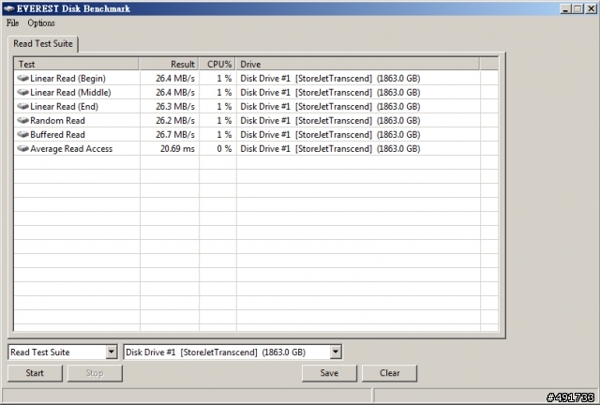Click the 26.3 MB/s result value
Image resolution: width=600 pixels, height=405 pixels.
click(175, 107)
